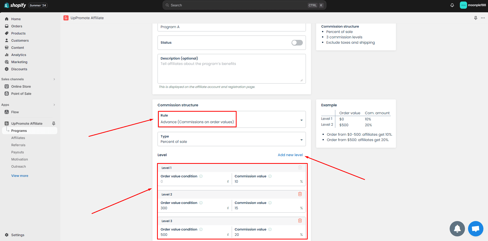Pin app via header pin icon

tap(476, 18)
